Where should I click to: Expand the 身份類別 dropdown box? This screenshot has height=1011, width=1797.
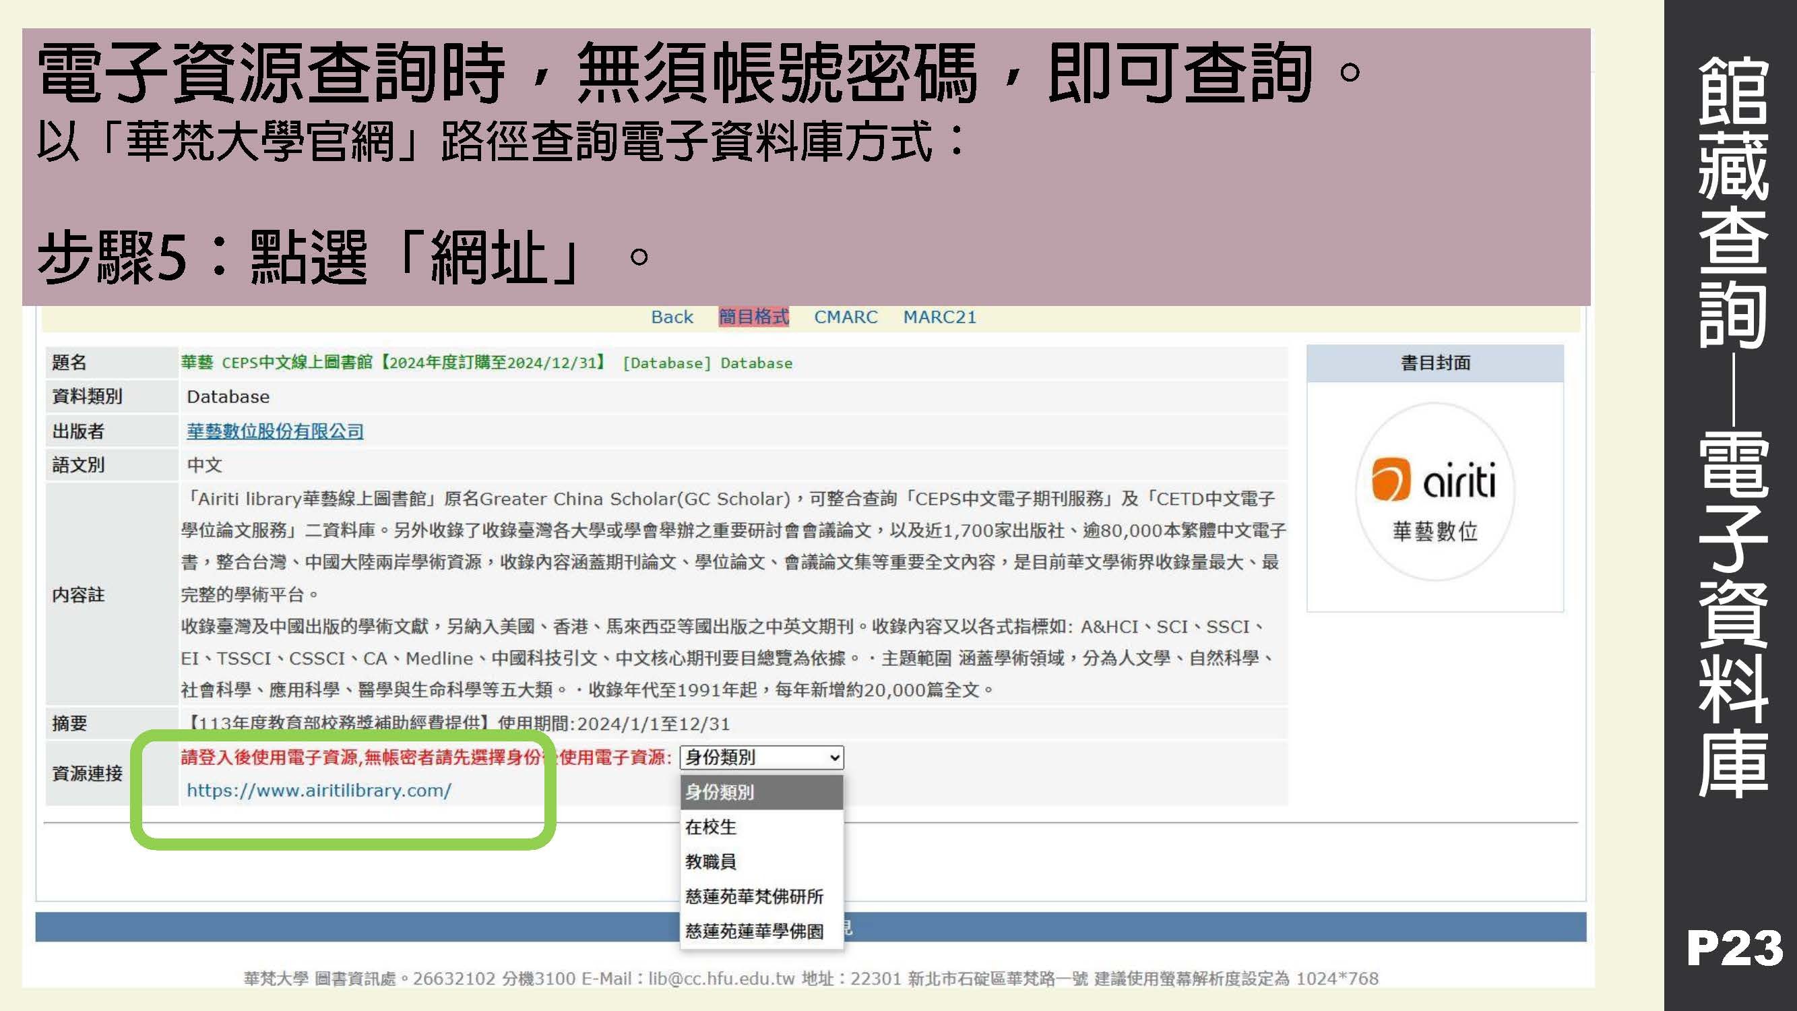(x=761, y=758)
